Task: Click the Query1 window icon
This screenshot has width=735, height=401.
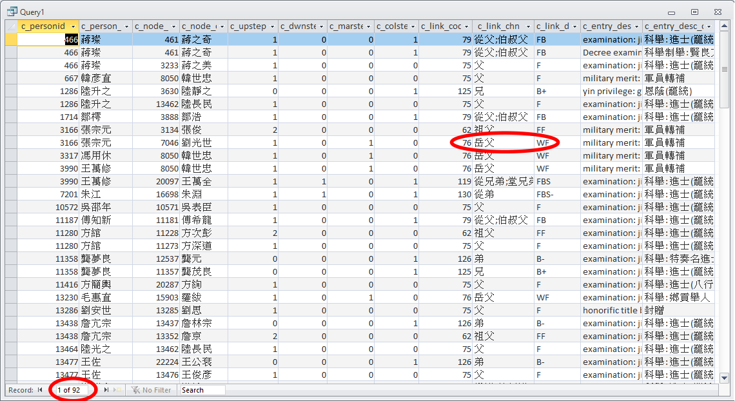Action: pyautogui.click(x=11, y=12)
